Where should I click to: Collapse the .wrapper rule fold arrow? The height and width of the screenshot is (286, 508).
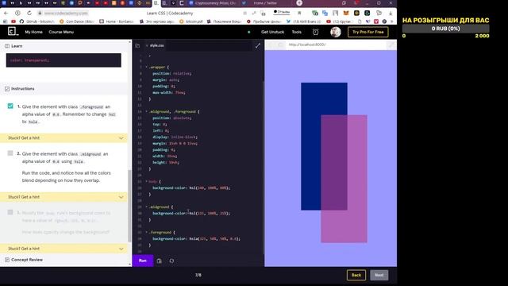(146, 67)
